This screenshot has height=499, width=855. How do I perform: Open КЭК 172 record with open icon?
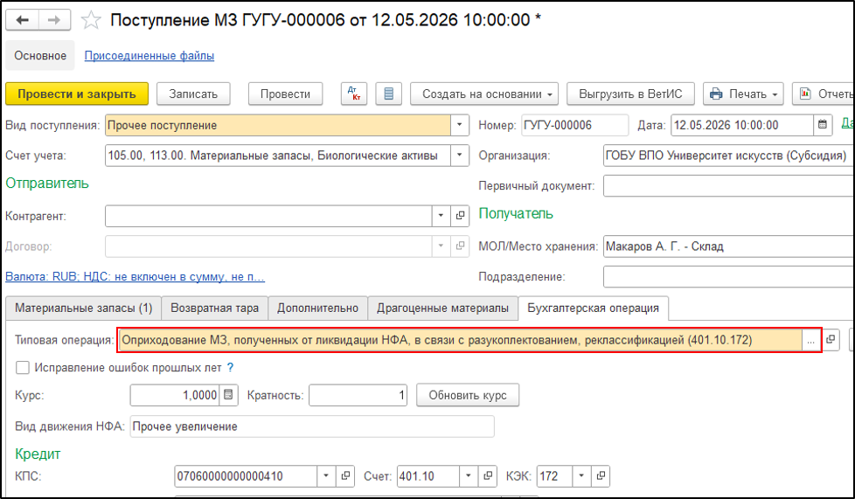(601, 476)
